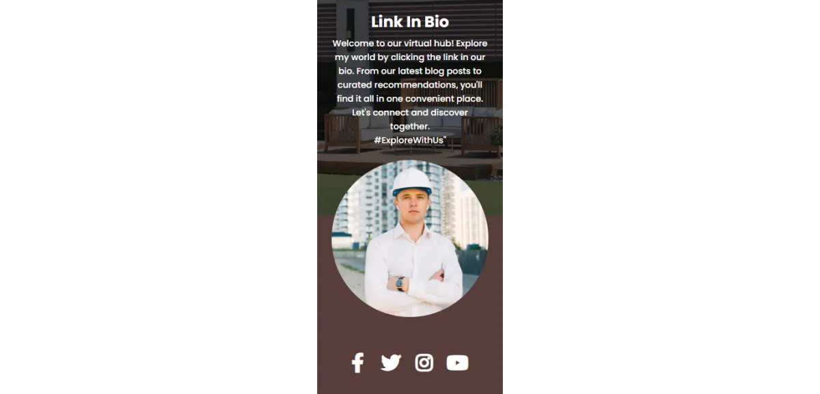Screen dimensions: 820x394
Task: Click the white hard hat in photo
Action: (412, 182)
